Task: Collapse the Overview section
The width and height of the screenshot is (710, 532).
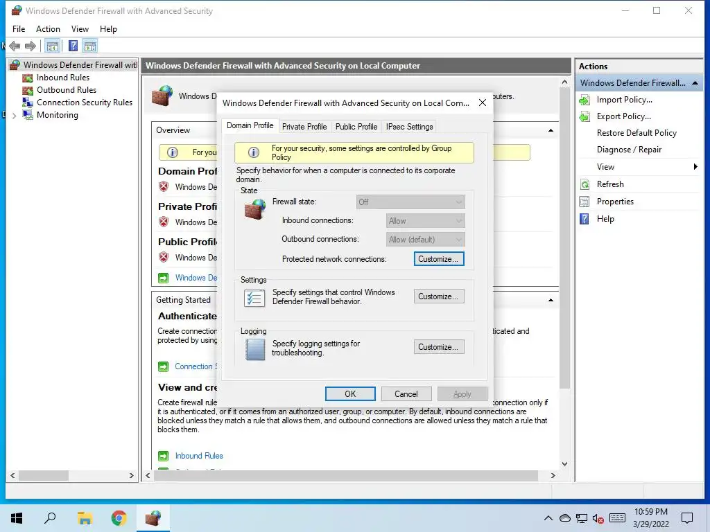Action: point(551,130)
